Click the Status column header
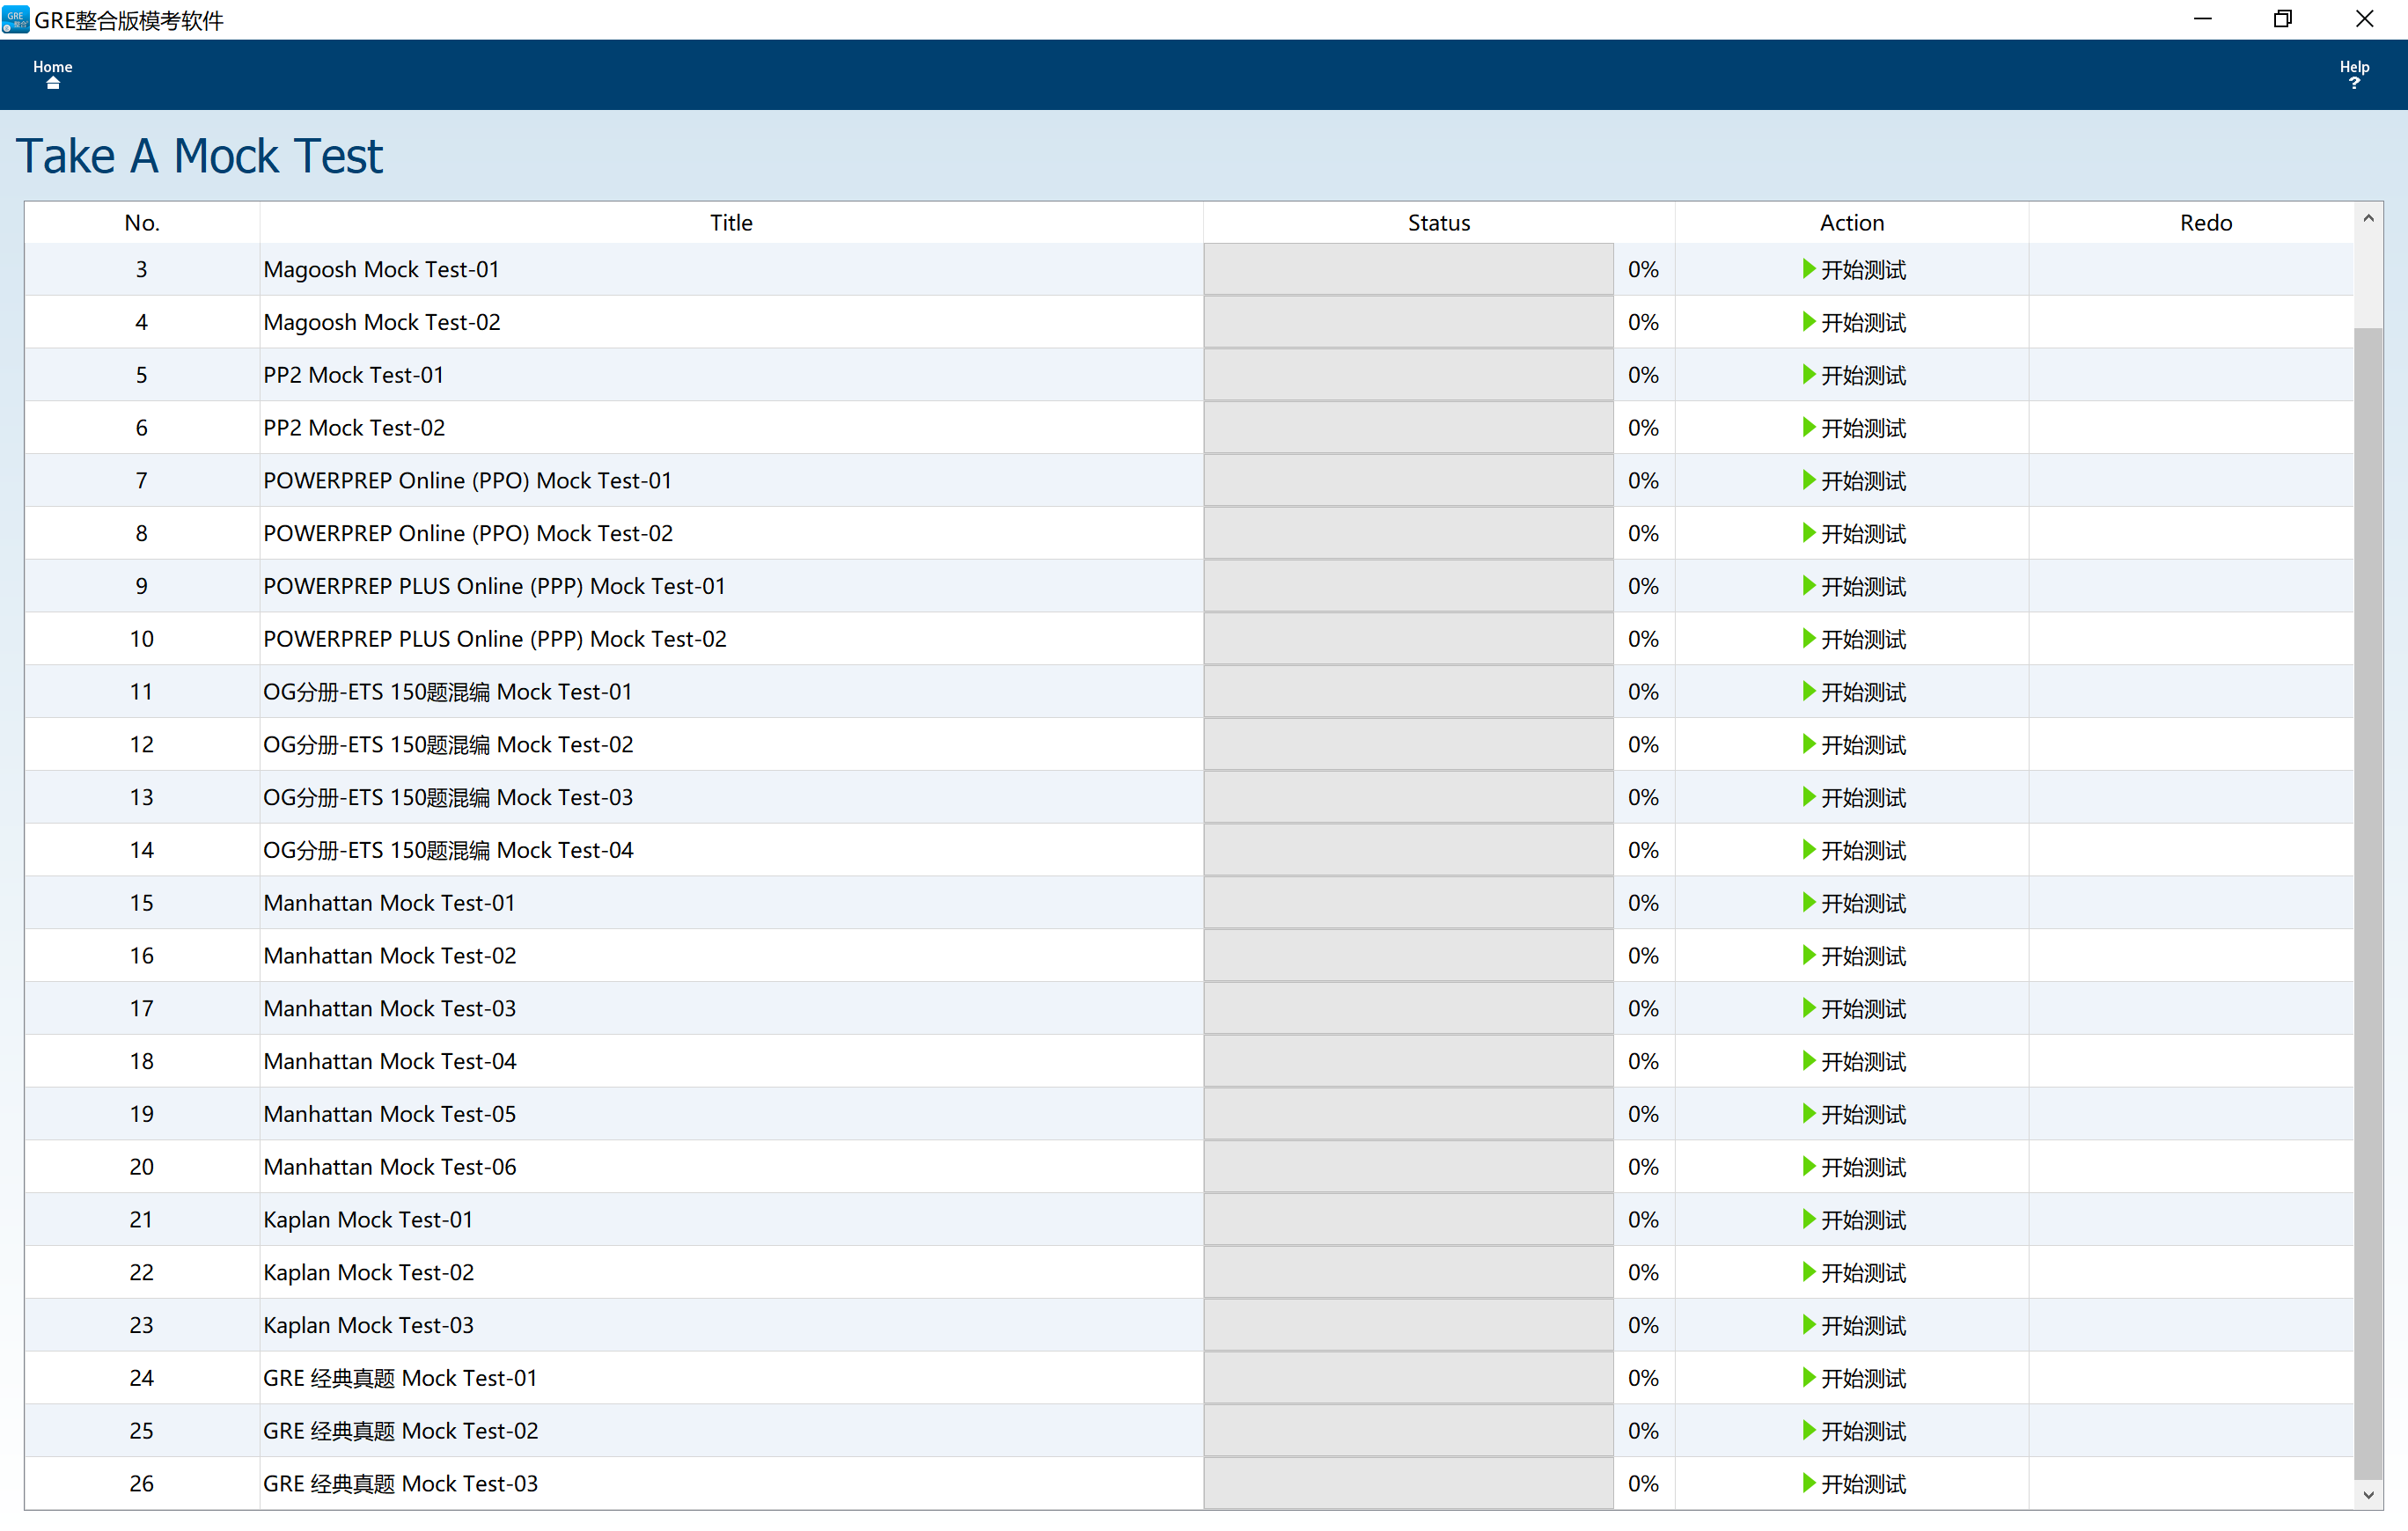 tap(1438, 223)
